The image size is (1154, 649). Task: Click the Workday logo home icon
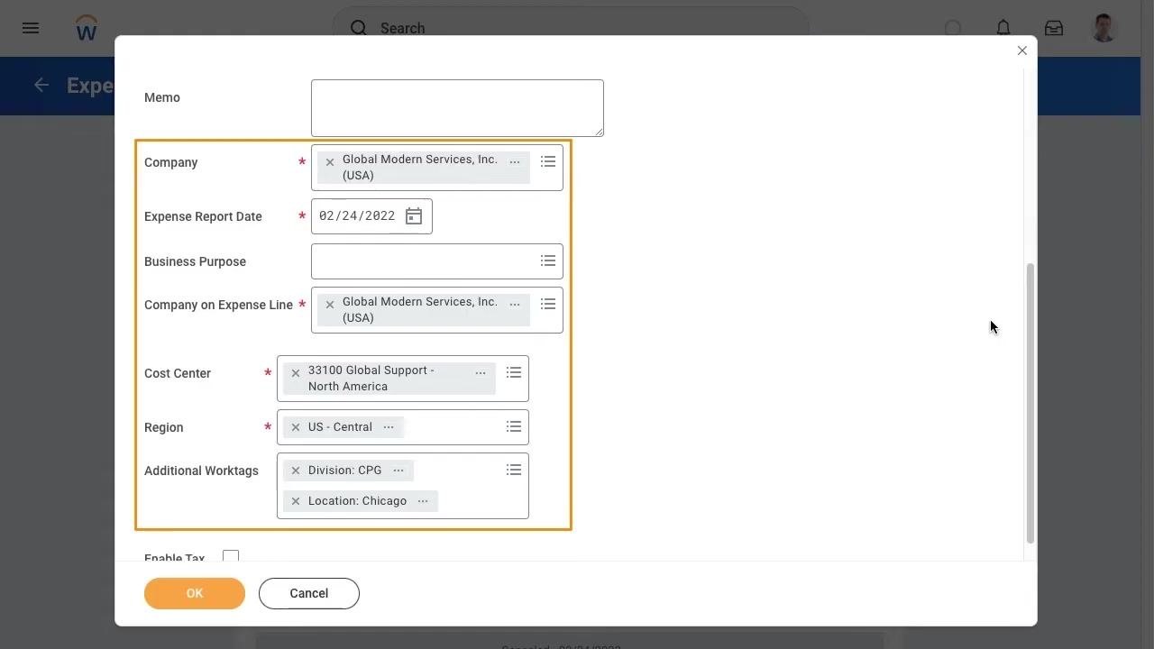[87, 28]
